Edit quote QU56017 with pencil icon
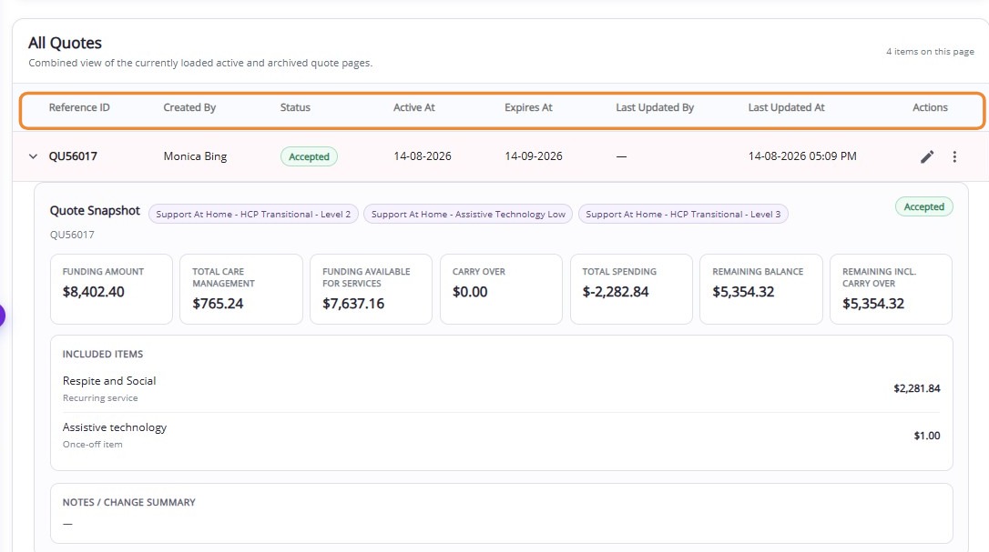The height and width of the screenshot is (552, 989). point(926,157)
